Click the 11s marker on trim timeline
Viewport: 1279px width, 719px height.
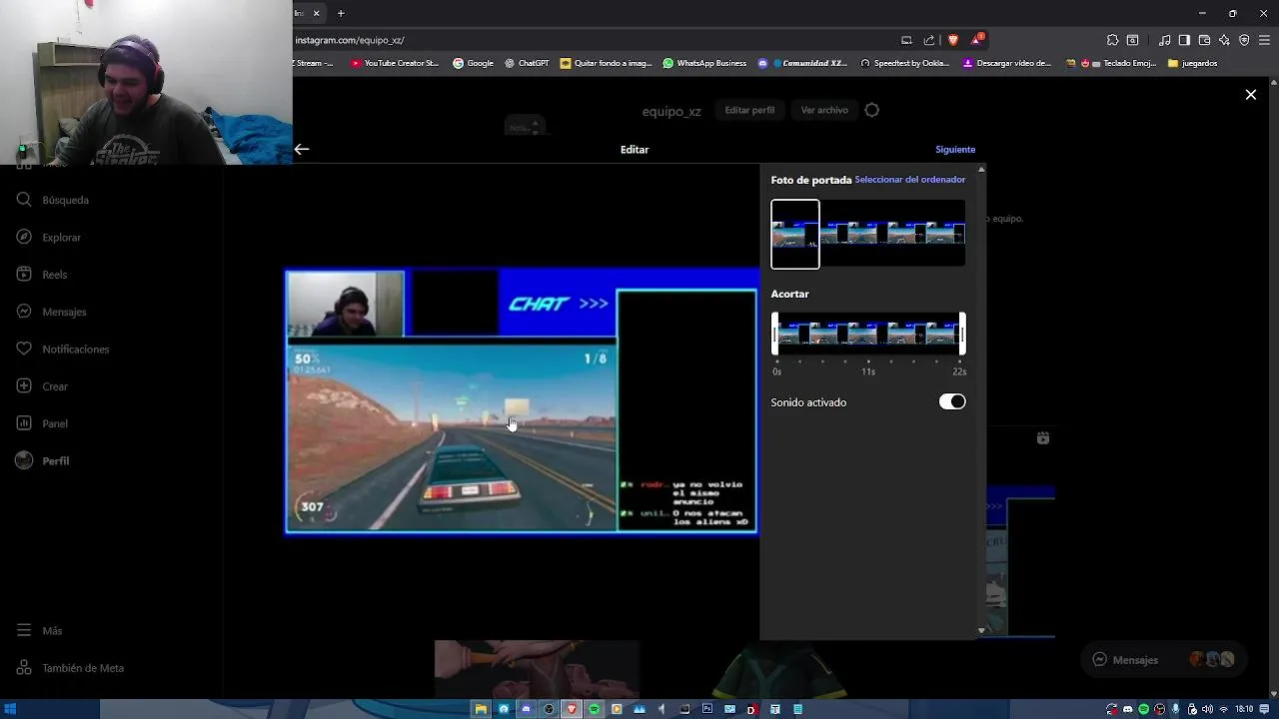[868, 371]
